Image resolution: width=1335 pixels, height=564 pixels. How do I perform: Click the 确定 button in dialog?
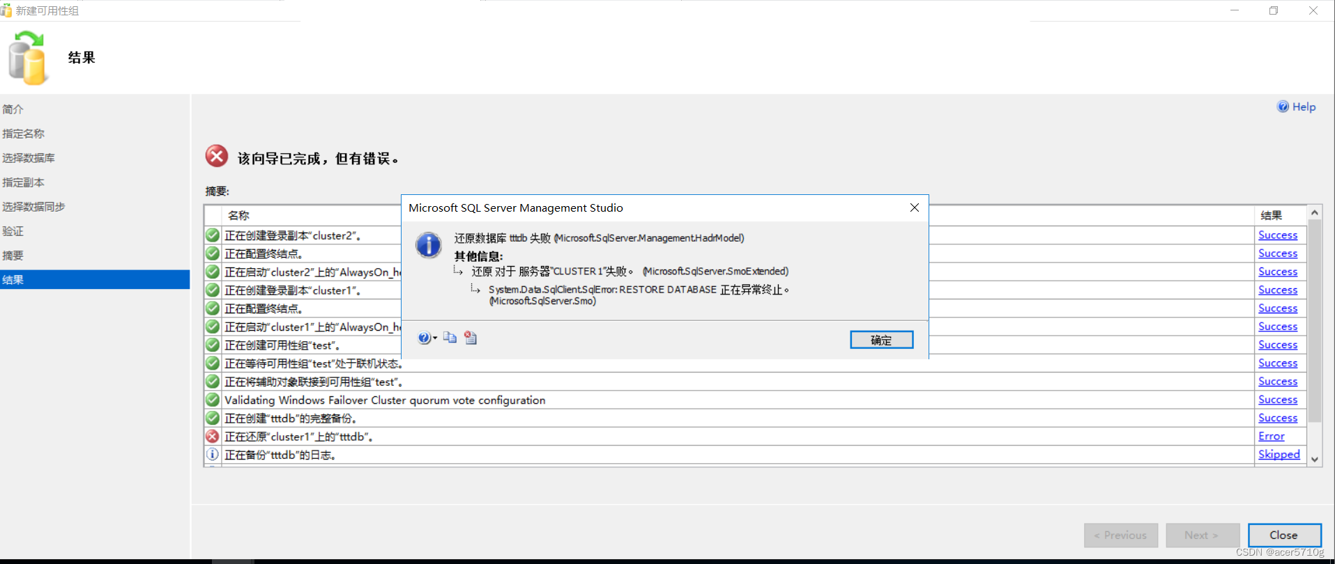tap(881, 340)
